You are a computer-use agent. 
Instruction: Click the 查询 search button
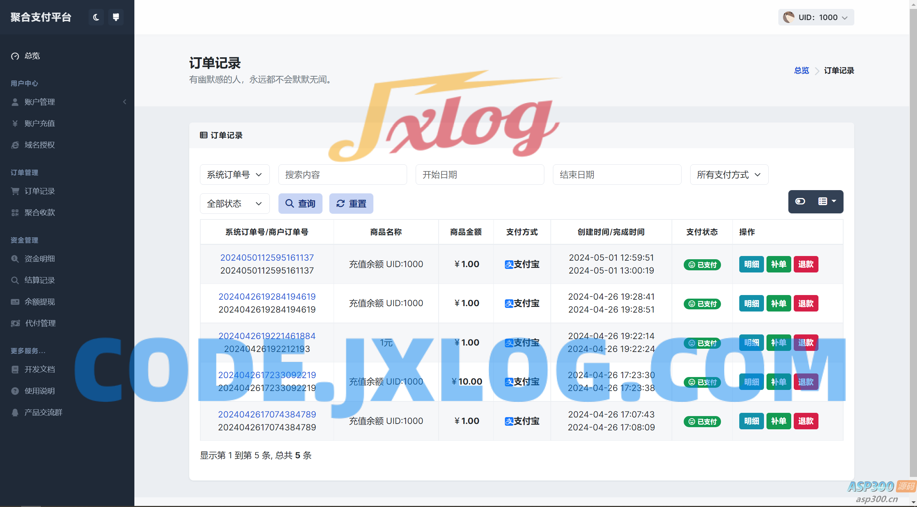tap(300, 204)
